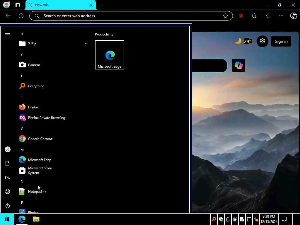Launch Camera from the app list
Screen dimensions: 300x225
[x=53, y=65]
